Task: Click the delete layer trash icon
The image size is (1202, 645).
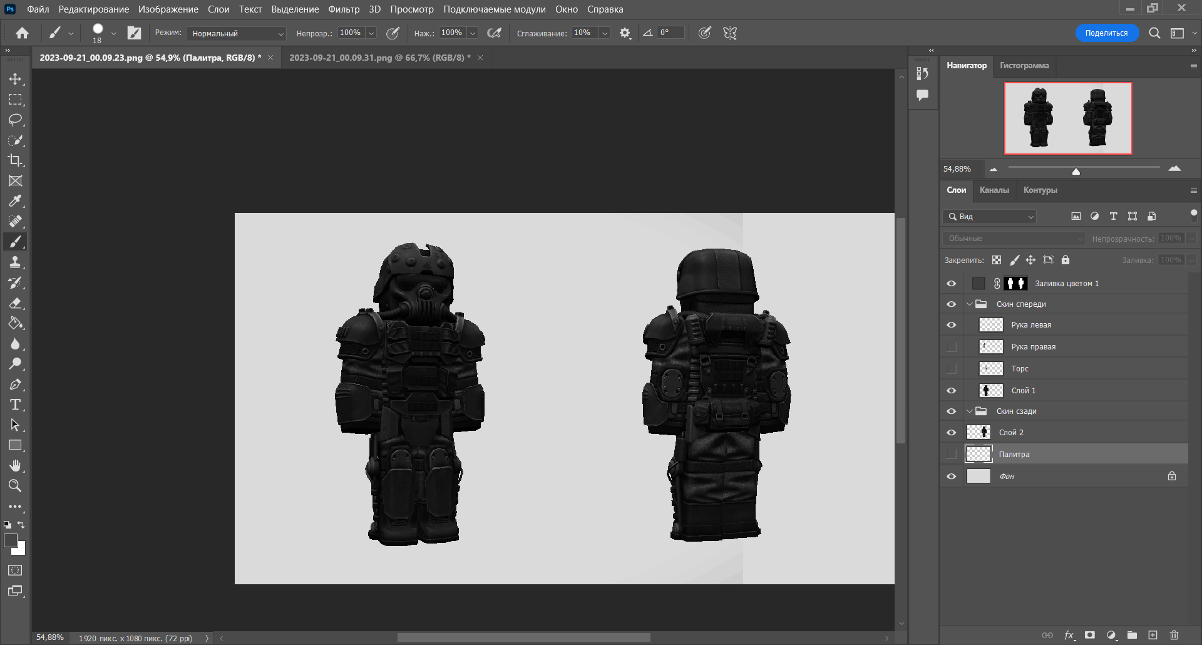Action: (1174, 635)
